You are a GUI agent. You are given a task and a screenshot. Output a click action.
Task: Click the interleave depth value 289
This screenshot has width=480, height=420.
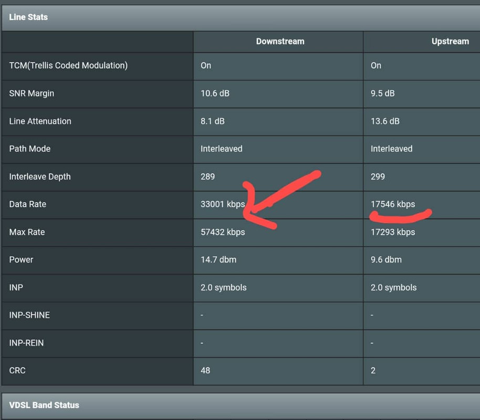click(x=207, y=176)
